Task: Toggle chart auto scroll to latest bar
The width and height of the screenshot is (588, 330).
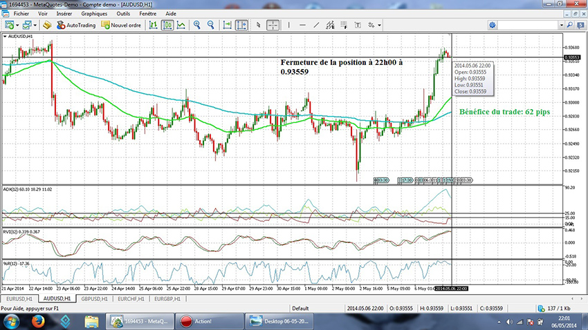Action: tap(228, 25)
